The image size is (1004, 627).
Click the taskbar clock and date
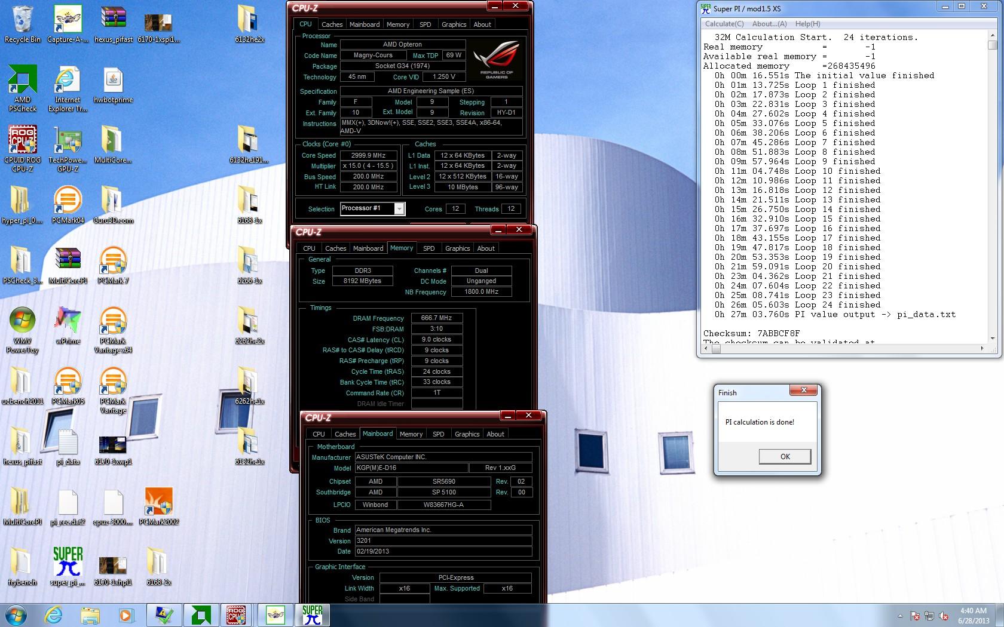point(974,616)
